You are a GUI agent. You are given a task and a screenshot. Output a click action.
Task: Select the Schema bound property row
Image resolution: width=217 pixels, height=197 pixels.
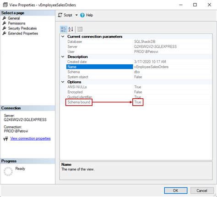click(139, 102)
